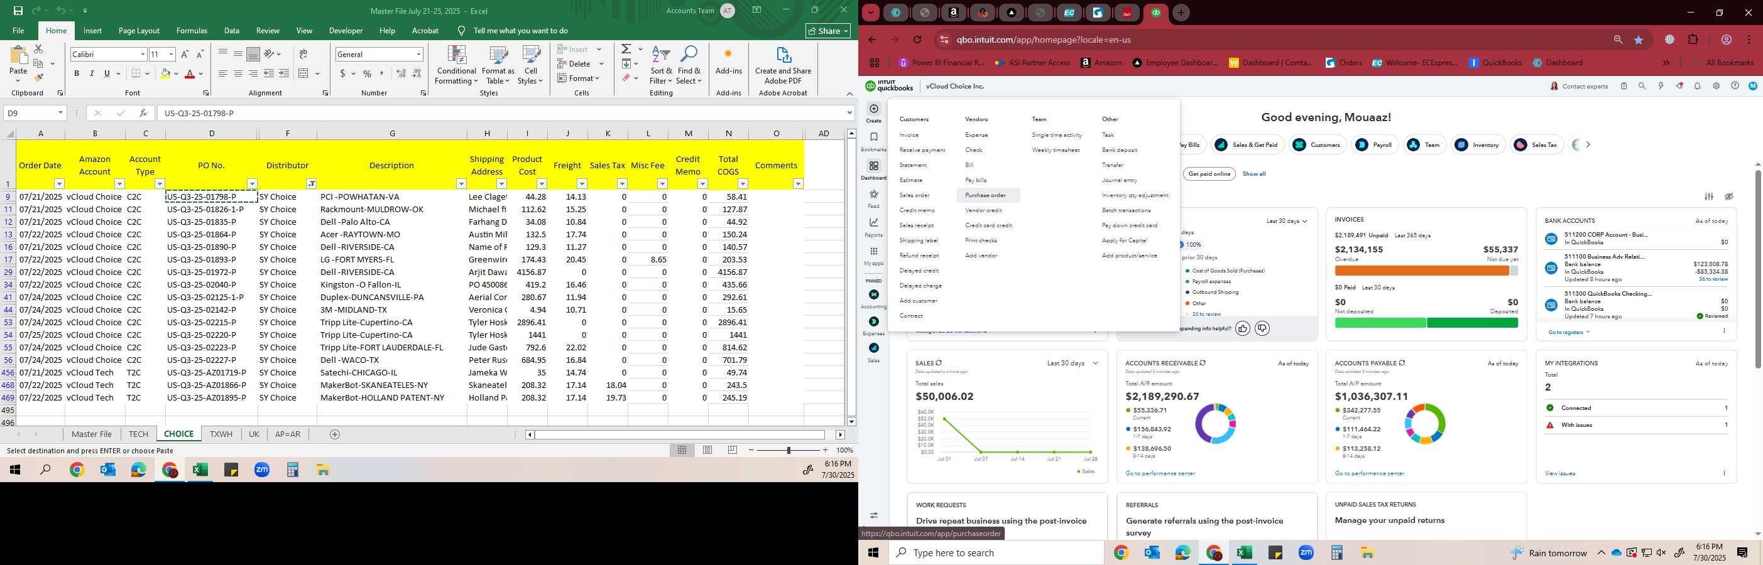Viewport: 1763px width, 565px height.
Task: Click the Copy icon in Excel clipboard group
Action: click(x=38, y=63)
